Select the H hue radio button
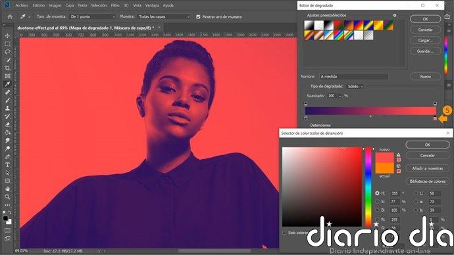Screen dimensions: 454x255 [377, 193]
